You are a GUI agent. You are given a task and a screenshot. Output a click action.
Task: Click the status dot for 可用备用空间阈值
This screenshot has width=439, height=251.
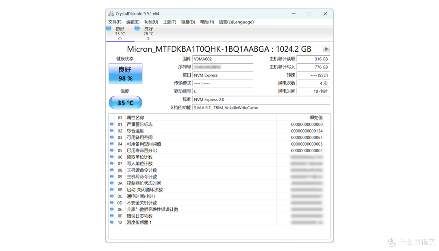112,144
